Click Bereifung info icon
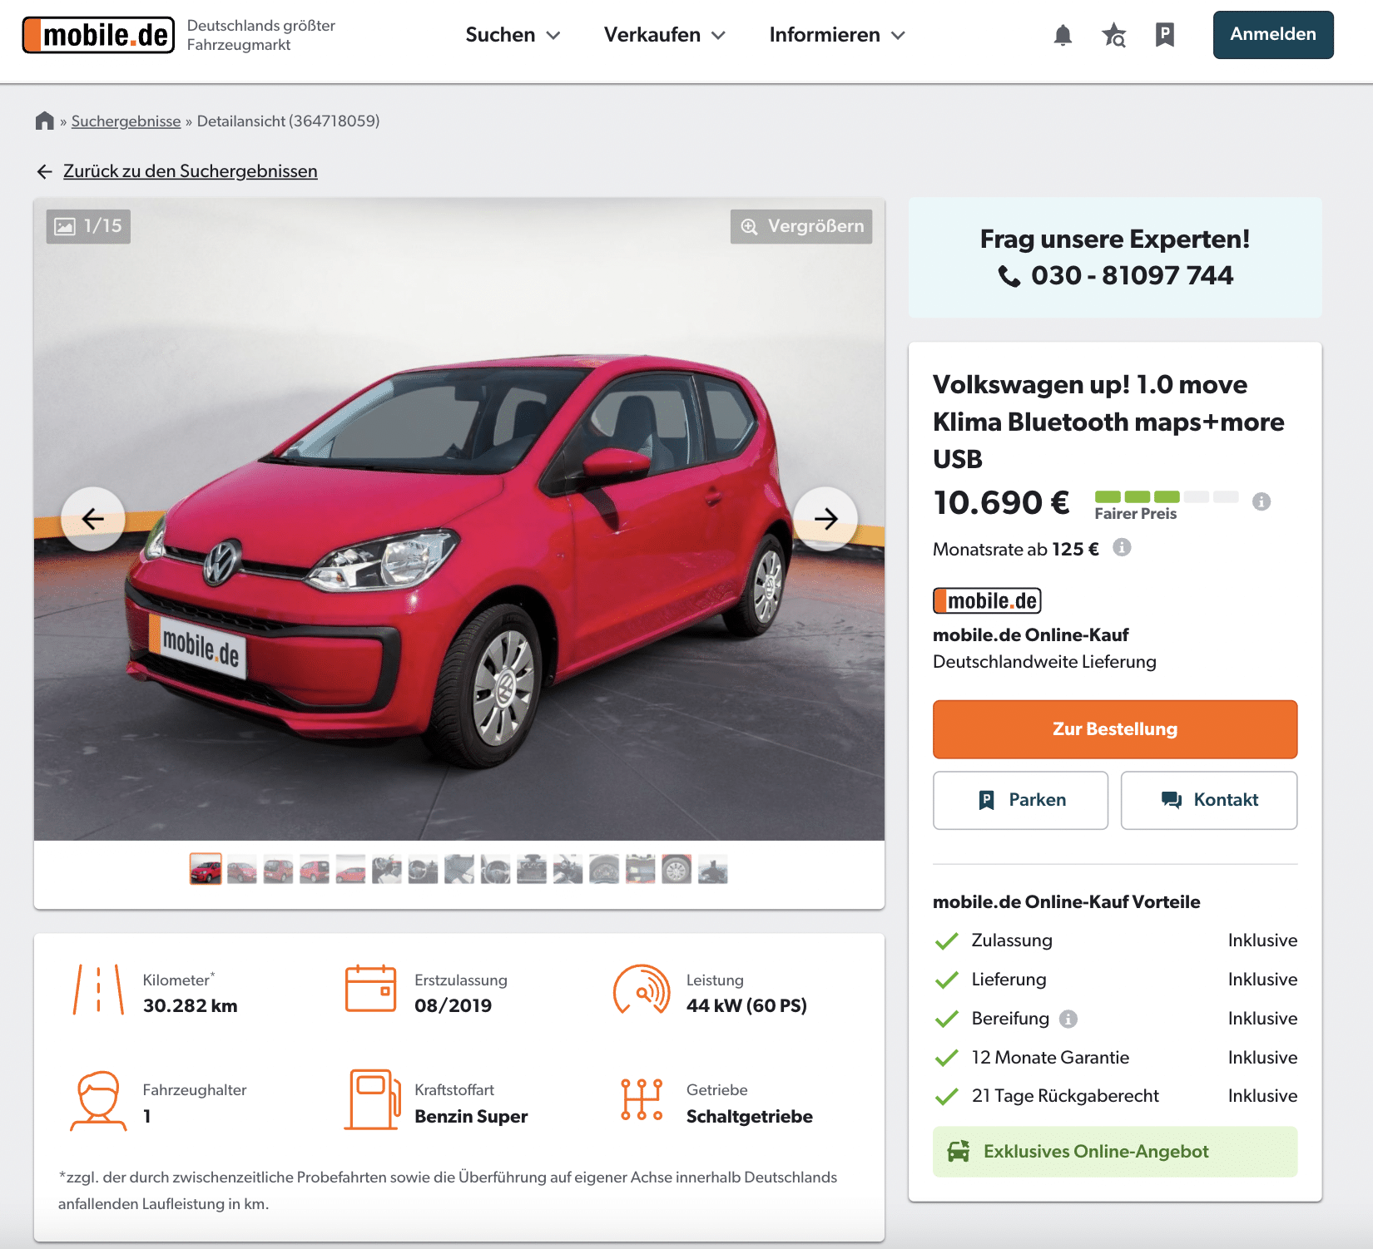Image resolution: width=1373 pixels, height=1249 pixels. (1068, 1019)
